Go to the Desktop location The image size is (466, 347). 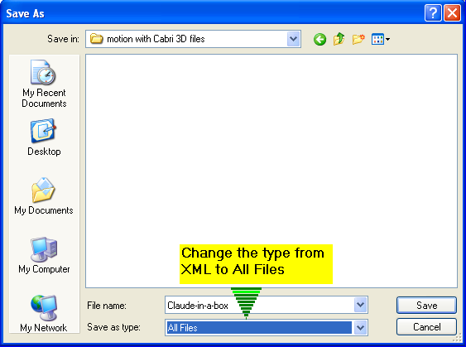point(44,137)
